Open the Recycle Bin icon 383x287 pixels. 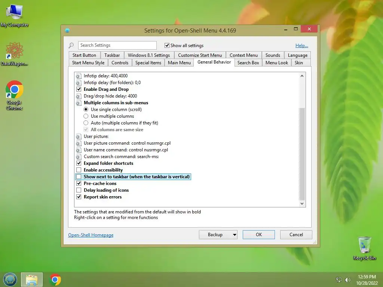pos(364,248)
